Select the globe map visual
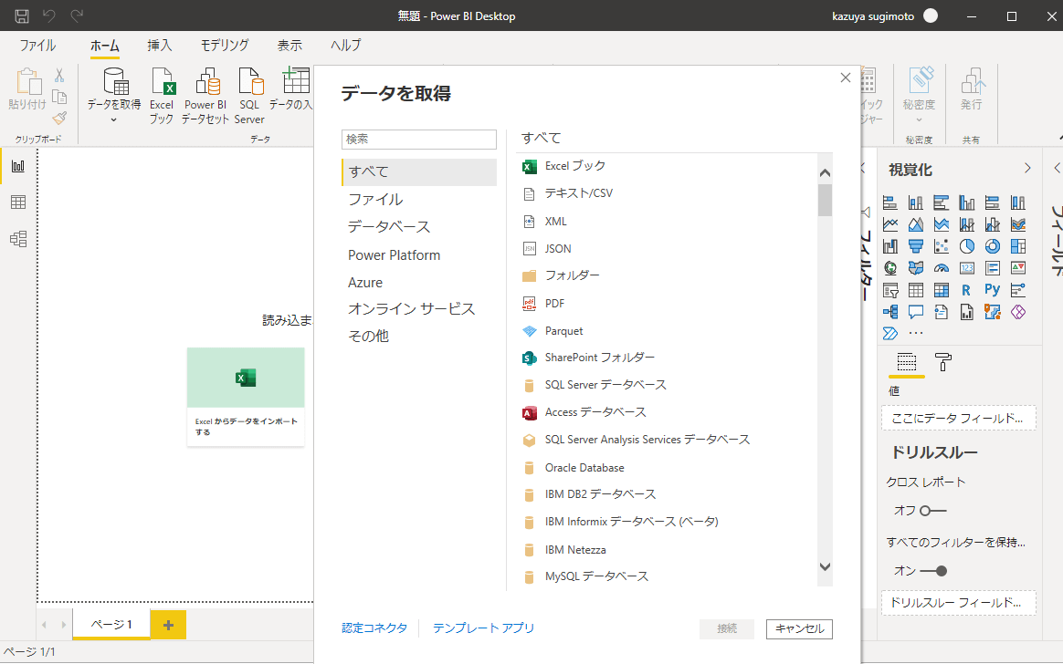This screenshot has width=1063, height=664. (x=890, y=268)
